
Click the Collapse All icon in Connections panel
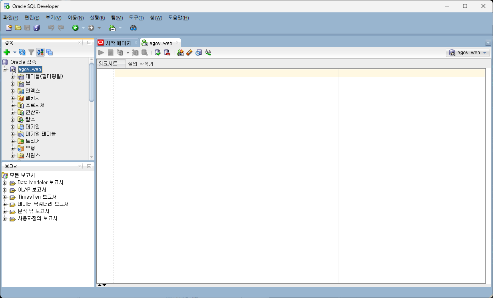pos(50,52)
